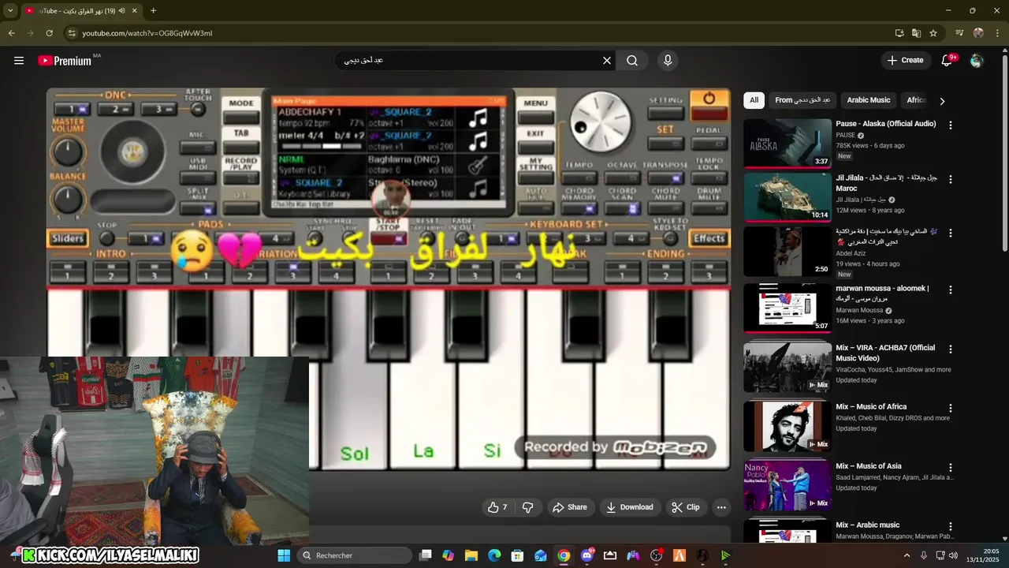Open options for Pause - Alaska video
Screen dimensions: 1009x568
coord(950,125)
